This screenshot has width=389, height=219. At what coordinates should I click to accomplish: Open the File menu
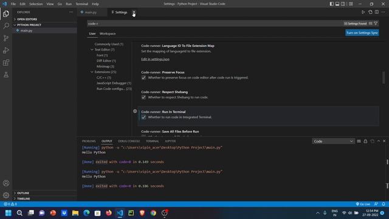(x=13, y=4)
